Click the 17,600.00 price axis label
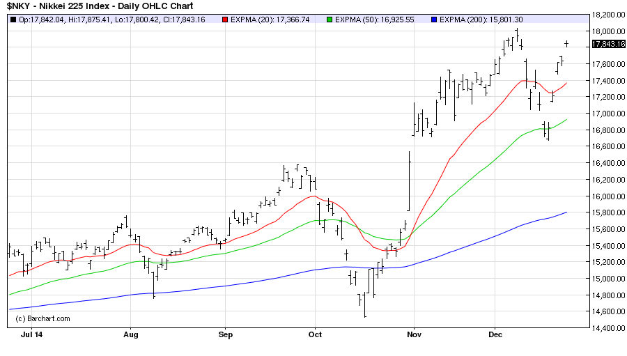This screenshot has width=627, height=356. click(x=608, y=64)
